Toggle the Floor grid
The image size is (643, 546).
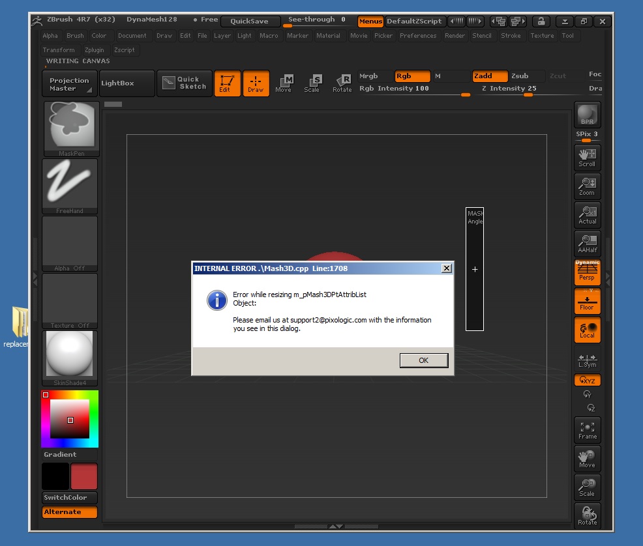[x=587, y=301]
